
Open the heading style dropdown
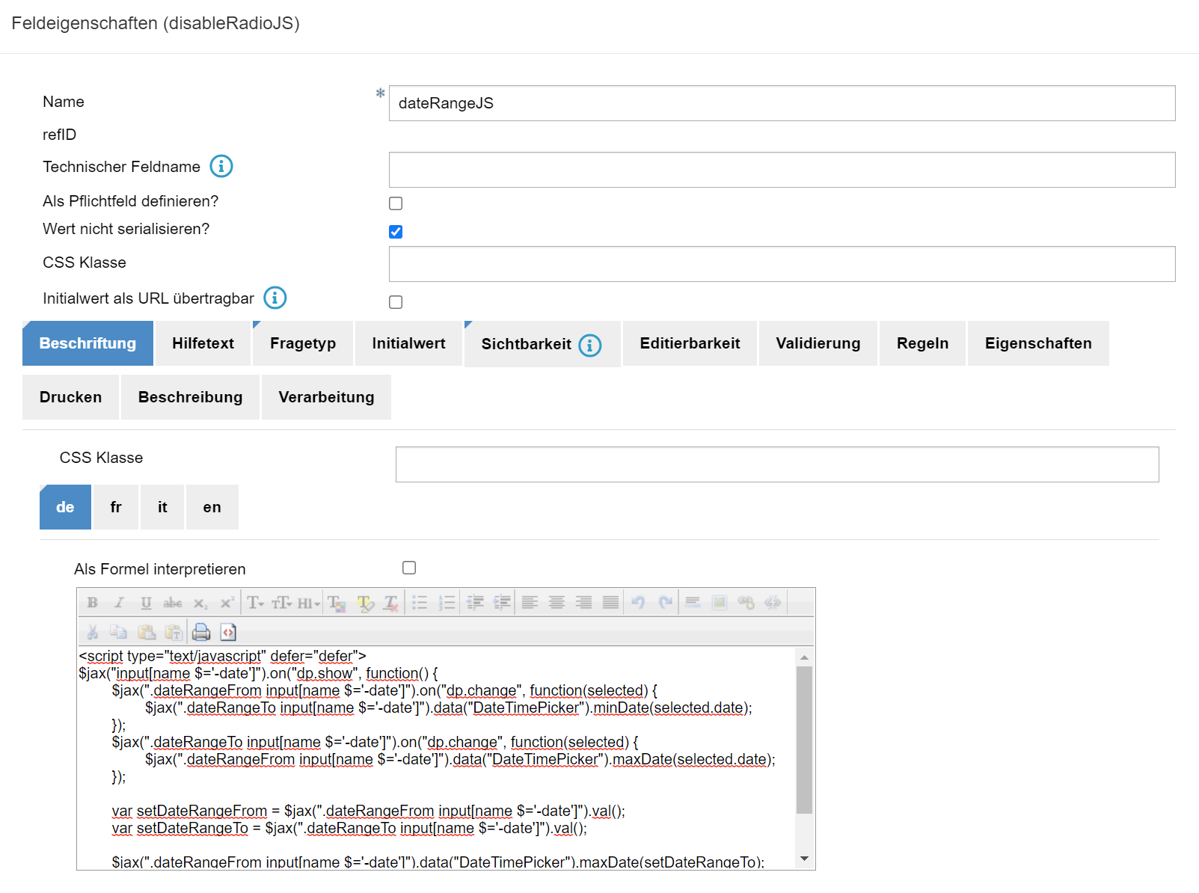[x=308, y=603]
